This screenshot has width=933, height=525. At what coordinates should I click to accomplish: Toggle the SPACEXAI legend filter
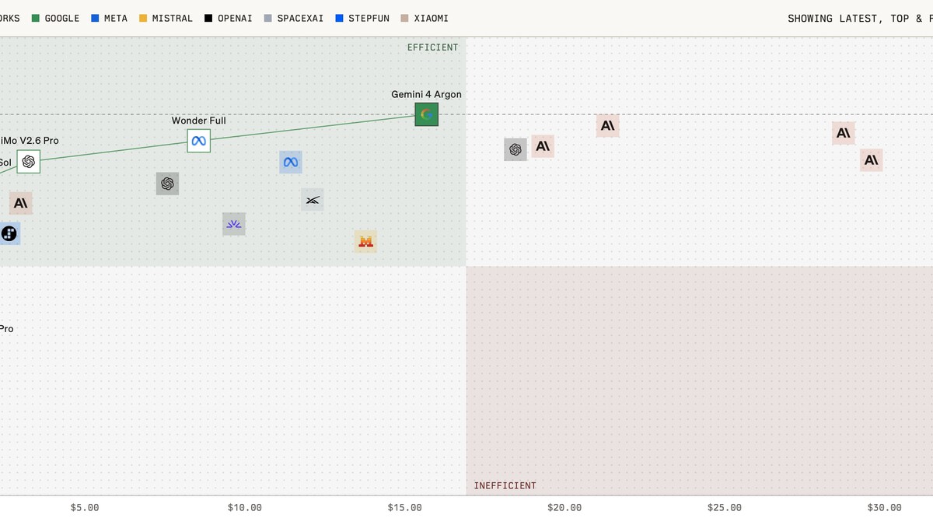point(295,18)
